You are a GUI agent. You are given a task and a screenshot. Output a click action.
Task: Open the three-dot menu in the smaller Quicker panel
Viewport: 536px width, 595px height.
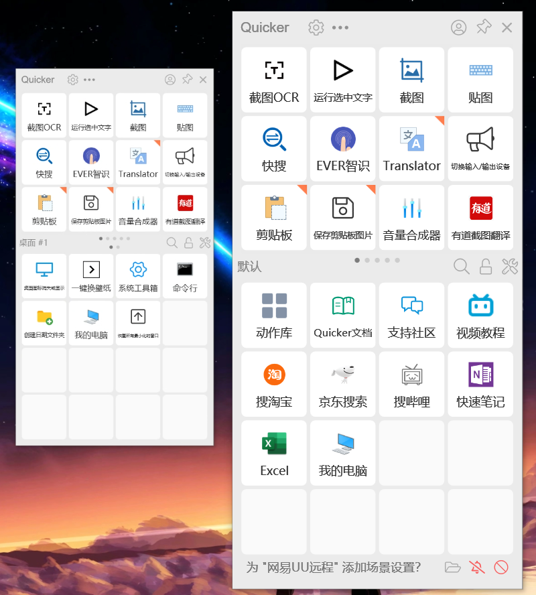click(90, 80)
